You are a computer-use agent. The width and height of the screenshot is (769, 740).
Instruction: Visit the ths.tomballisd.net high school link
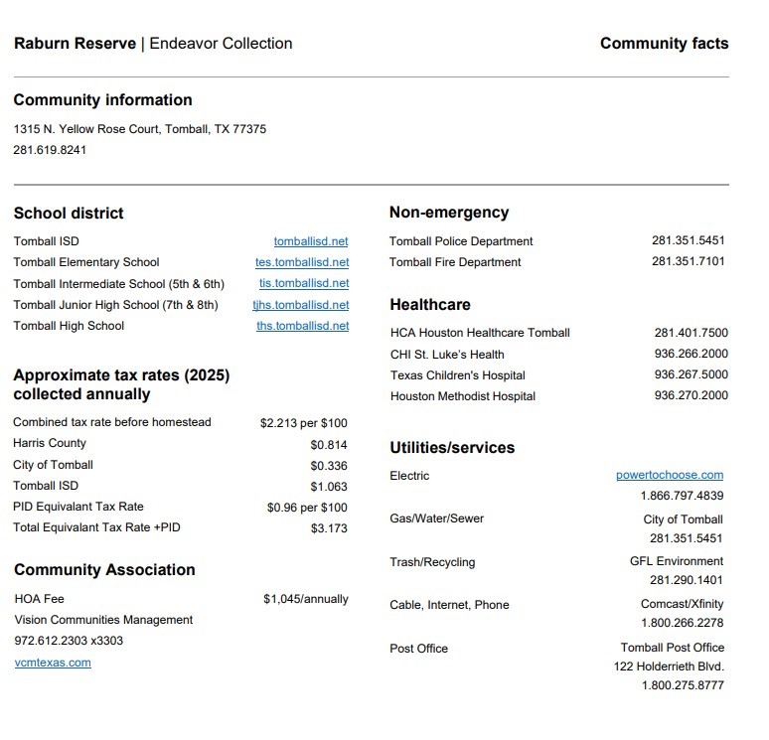click(303, 326)
